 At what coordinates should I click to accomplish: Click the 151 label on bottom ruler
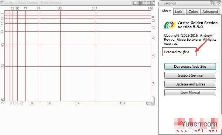click(122, 103)
